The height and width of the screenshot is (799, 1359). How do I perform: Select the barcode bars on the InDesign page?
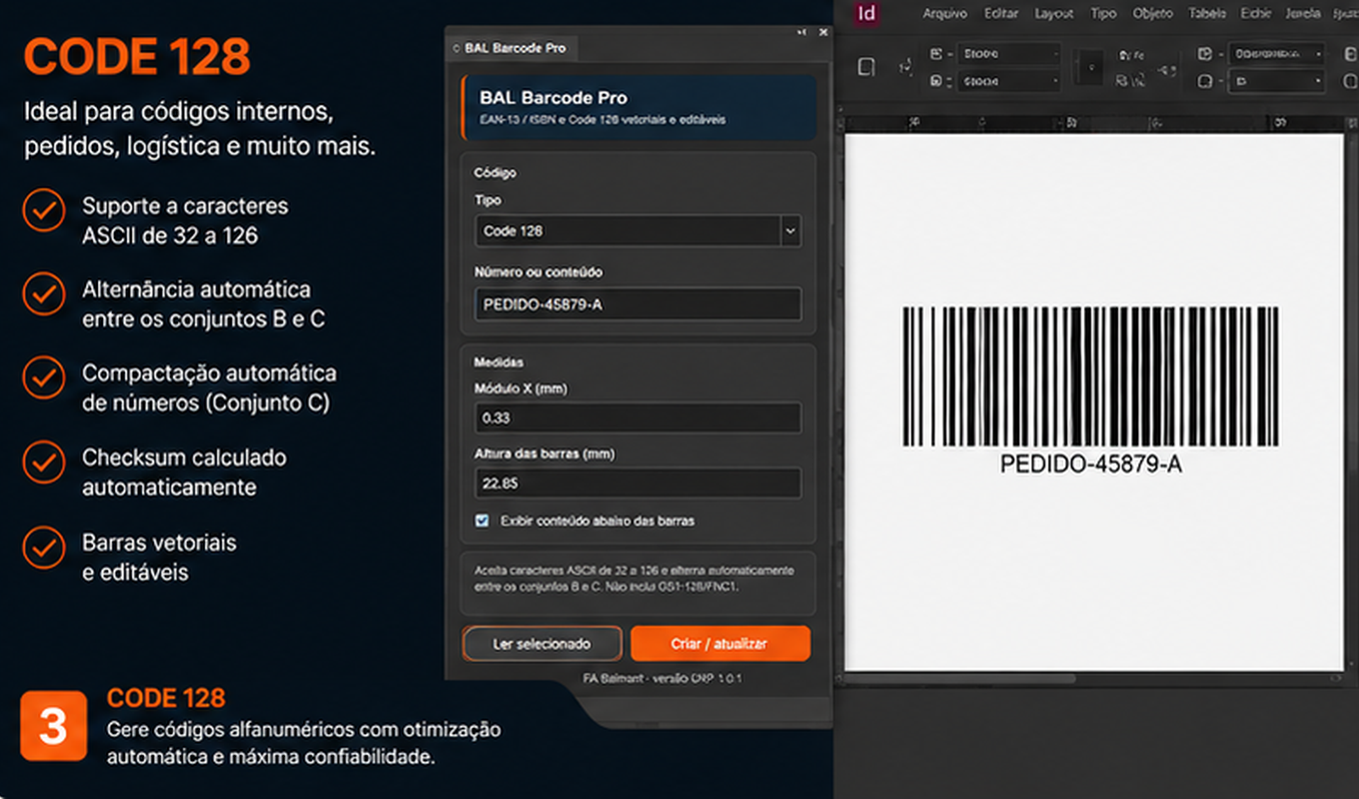(1091, 377)
